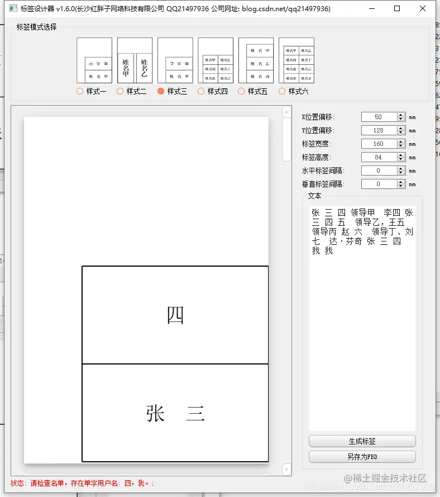Click the preview scrollbar up arrow
The image size is (440, 497).
coord(286,112)
